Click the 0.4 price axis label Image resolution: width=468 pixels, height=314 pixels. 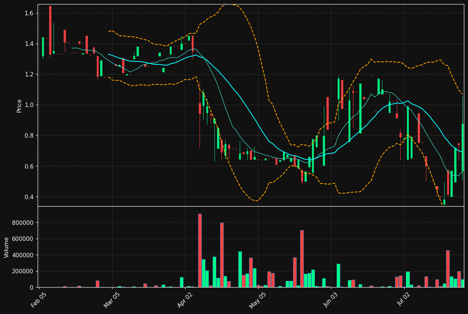tap(29, 197)
